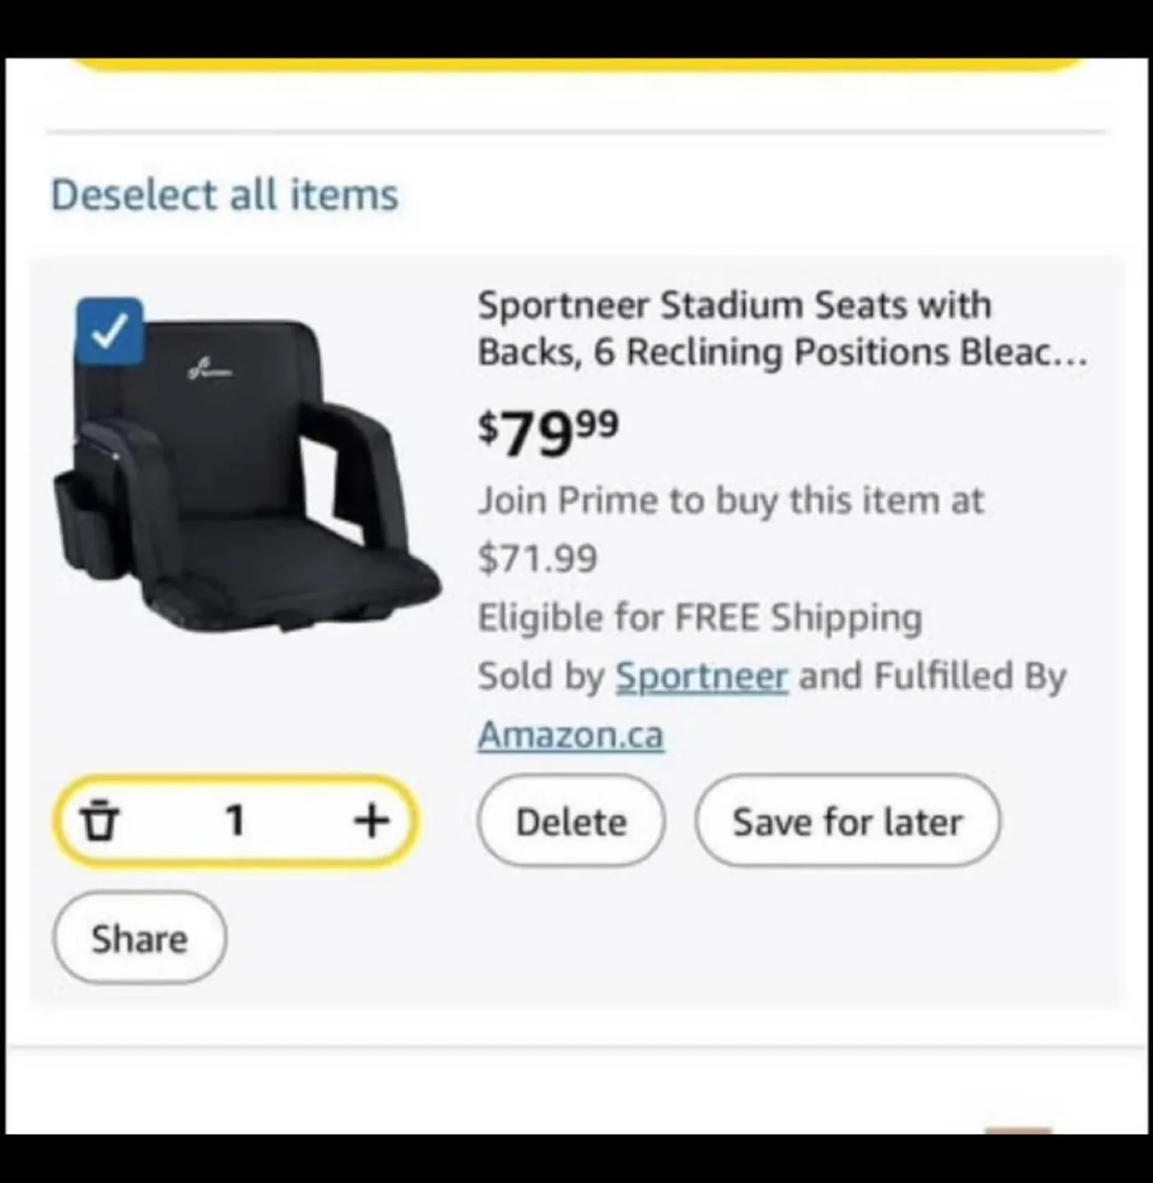Click the partially visible item at bottom right
This screenshot has width=1153, height=1183.
(1018, 1132)
